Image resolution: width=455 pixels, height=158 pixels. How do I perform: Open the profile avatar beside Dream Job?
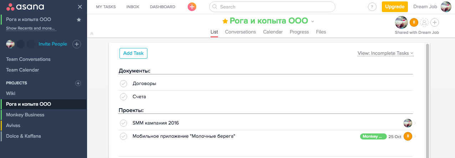(446, 7)
